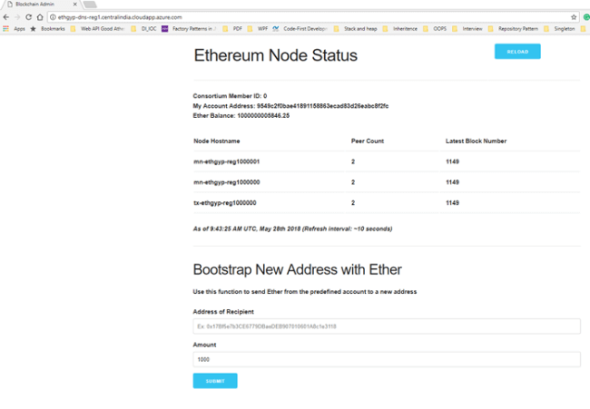Click into the Amount input field
The width and height of the screenshot is (590, 409).
pyautogui.click(x=386, y=359)
